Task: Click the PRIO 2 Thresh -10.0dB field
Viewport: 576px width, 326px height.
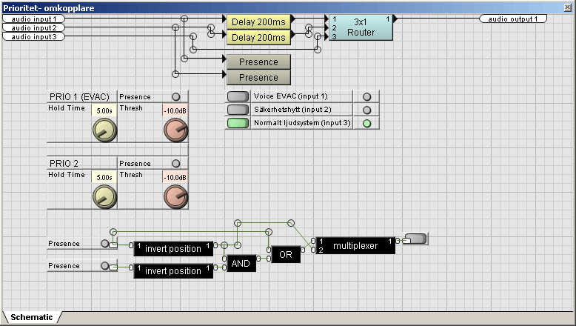Action: [x=175, y=178]
